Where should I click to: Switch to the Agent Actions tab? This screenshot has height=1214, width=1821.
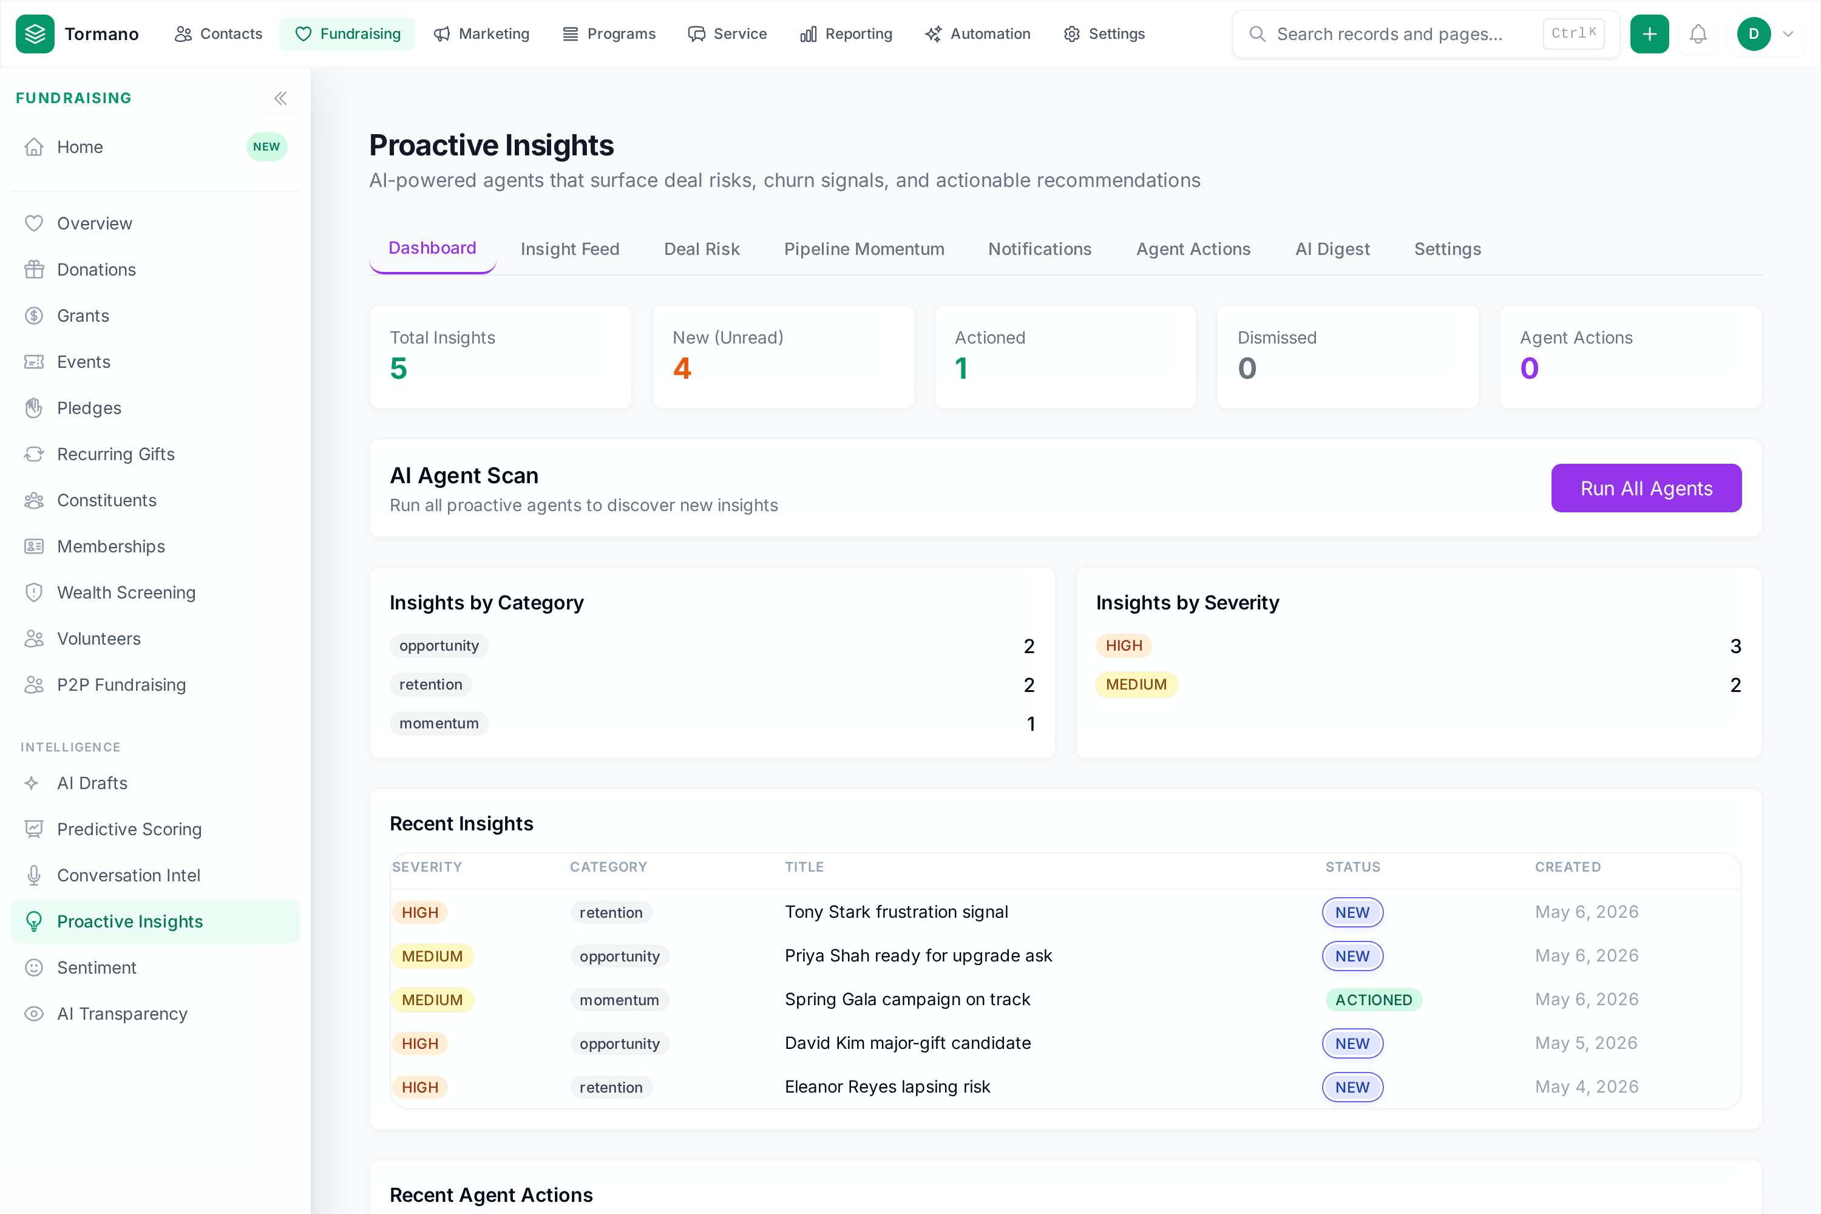coord(1193,249)
